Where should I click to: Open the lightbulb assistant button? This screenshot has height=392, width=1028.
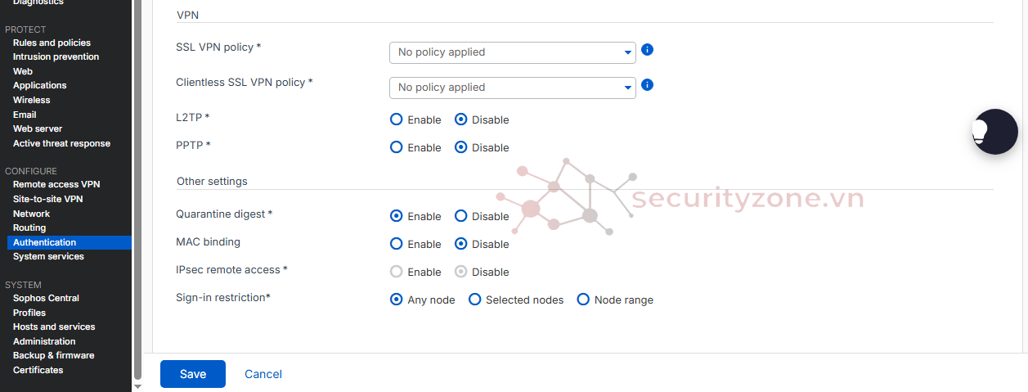click(994, 131)
